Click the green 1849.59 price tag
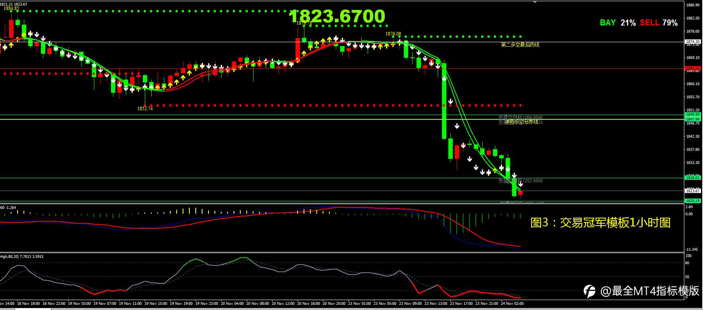This screenshot has width=703, height=310. pos(692,115)
